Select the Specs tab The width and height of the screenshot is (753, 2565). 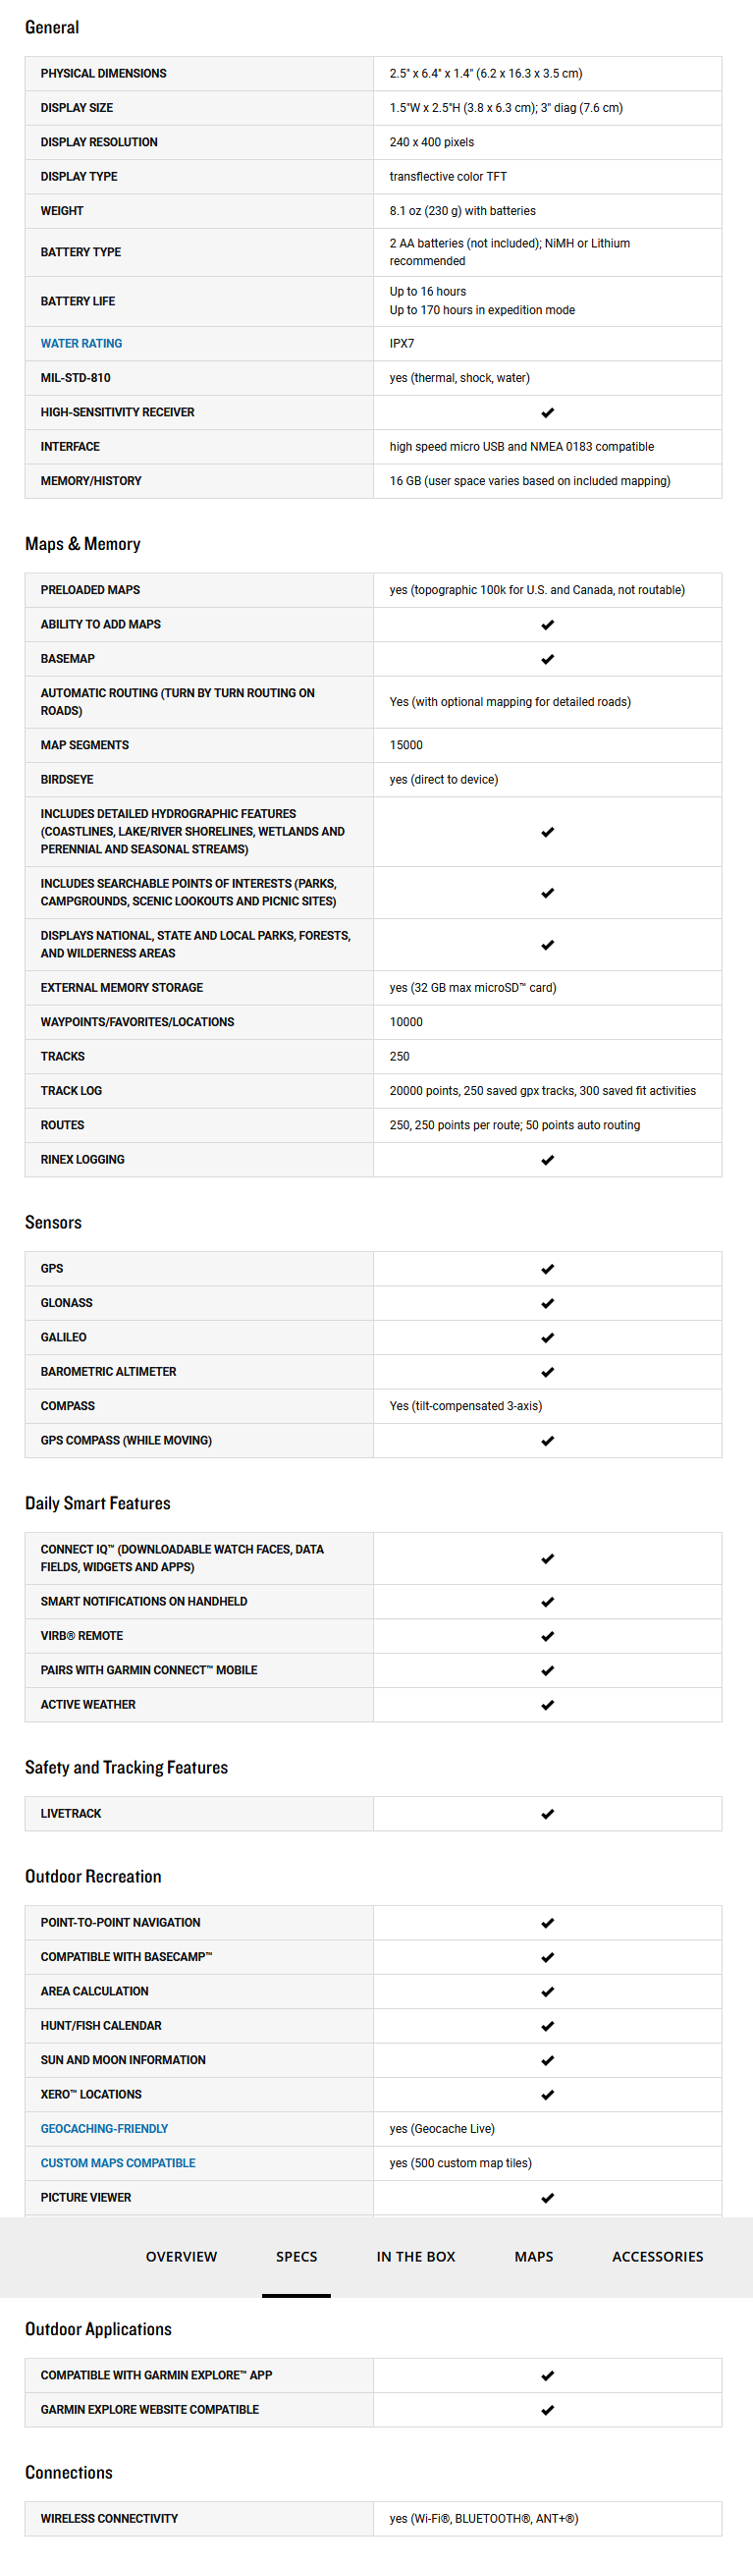pyautogui.click(x=296, y=2256)
